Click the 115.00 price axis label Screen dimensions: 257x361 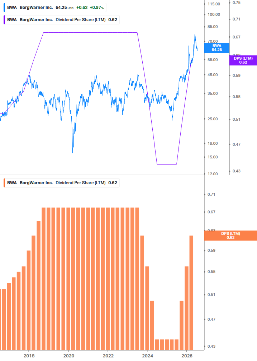pyautogui.click(x=214, y=4)
